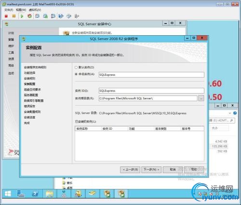Expand the ribbon chevron in Explorer window

(x=230, y=113)
